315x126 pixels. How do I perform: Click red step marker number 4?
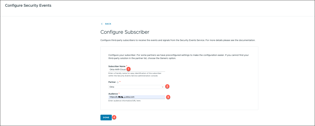point(114,117)
